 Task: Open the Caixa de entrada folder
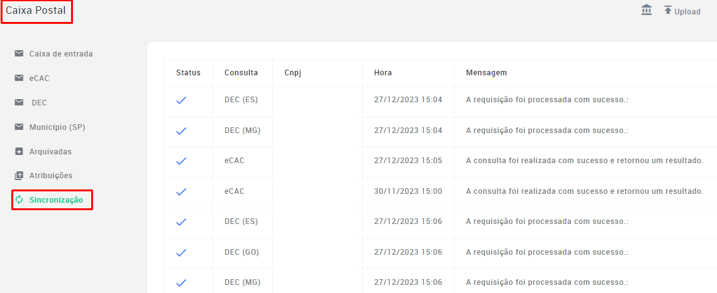click(61, 54)
